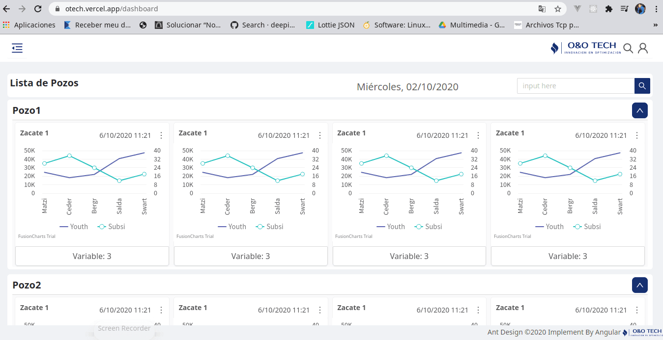
Task: Open the Archivos Tcp p... bookmark
Action: click(x=547, y=25)
